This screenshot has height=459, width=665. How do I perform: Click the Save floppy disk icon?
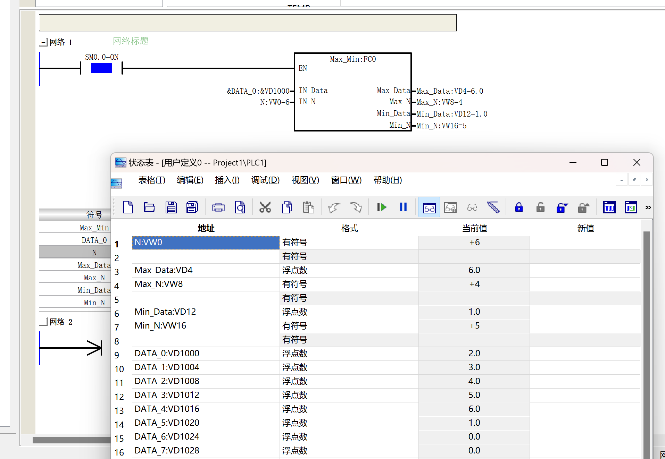171,207
